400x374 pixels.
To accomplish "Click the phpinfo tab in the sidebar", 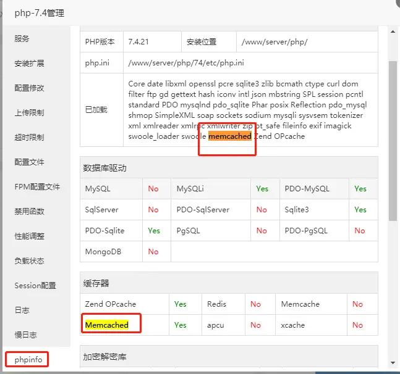I will coord(28,359).
